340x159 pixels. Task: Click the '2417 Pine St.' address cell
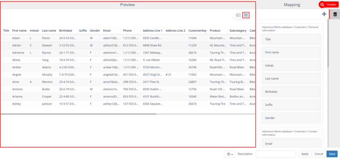[151, 82]
